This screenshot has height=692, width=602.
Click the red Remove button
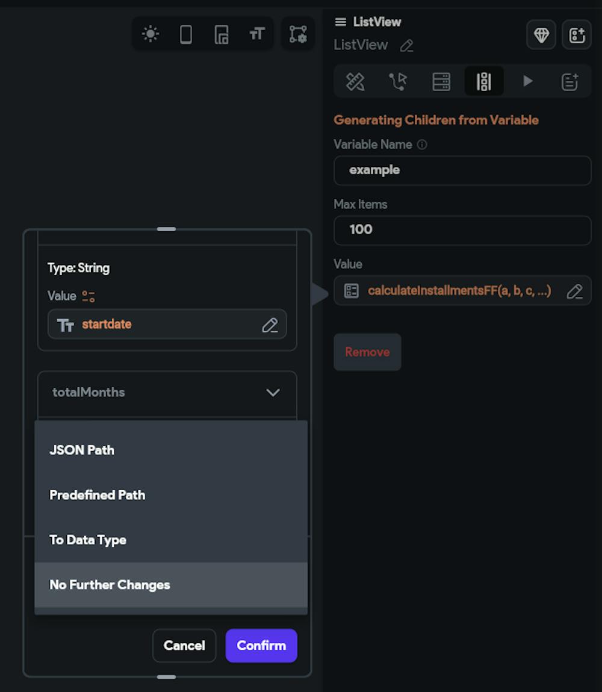pyautogui.click(x=367, y=352)
